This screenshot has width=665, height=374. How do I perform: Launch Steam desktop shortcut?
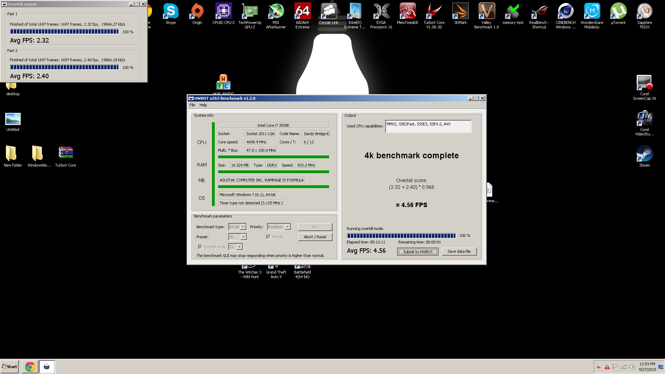(645, 156)
